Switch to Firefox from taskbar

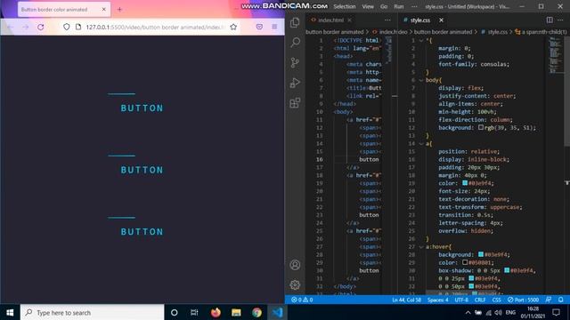click(x=216, y=312)
